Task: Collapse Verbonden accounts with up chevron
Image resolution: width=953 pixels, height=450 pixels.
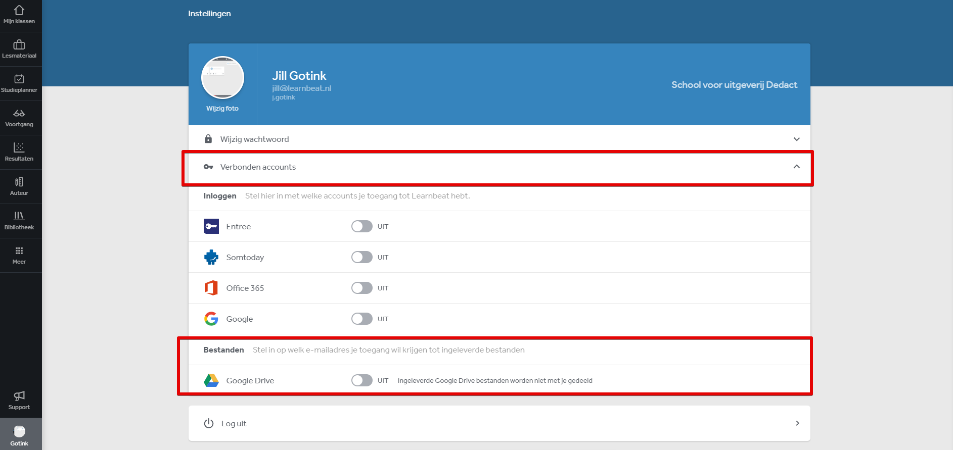Action: click(797, 167)
